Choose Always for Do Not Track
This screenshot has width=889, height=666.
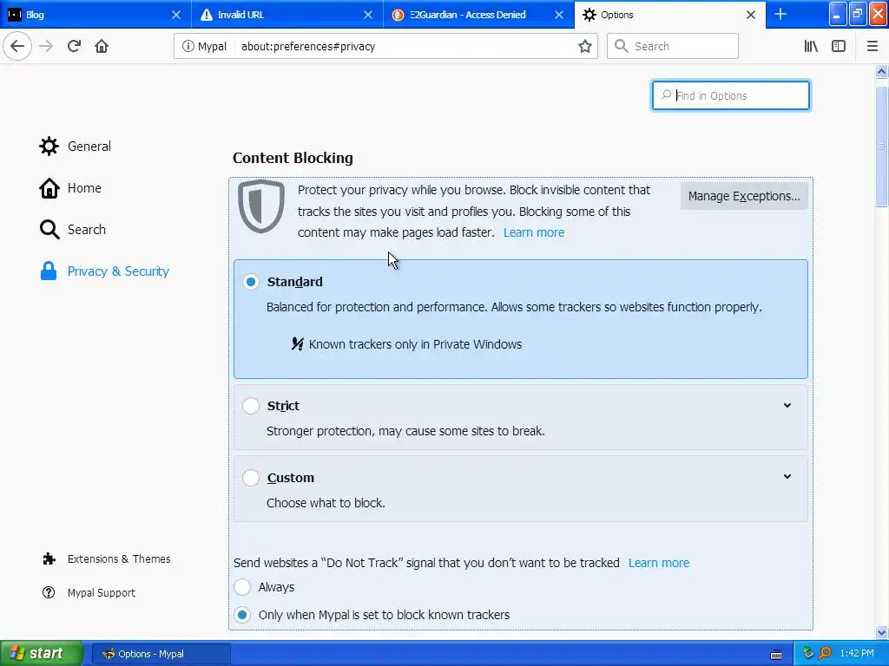(x=242, y=587)
